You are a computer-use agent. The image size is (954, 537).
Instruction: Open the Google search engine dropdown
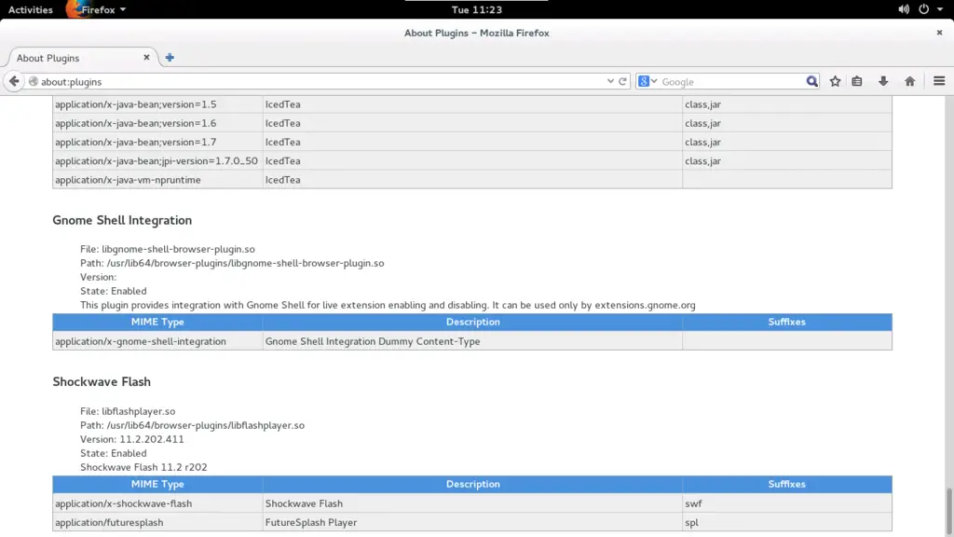(647, 82)
